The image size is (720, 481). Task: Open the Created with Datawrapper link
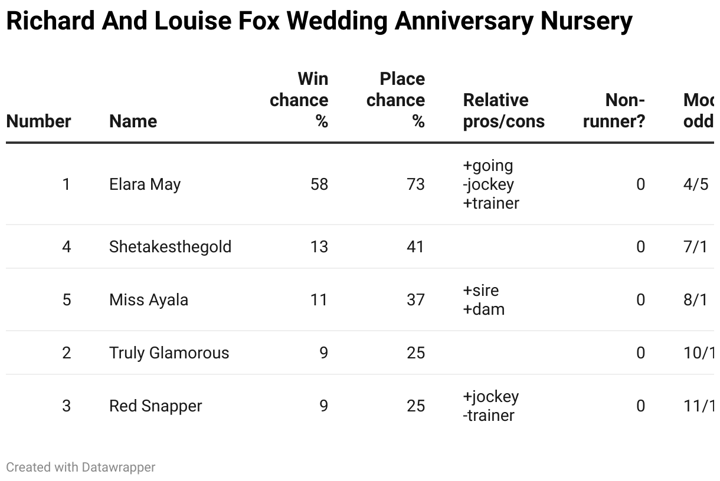pos(81,467)
